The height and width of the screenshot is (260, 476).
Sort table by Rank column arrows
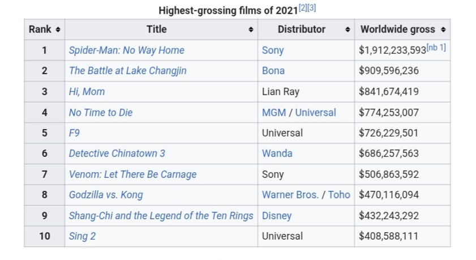(58, 29)
